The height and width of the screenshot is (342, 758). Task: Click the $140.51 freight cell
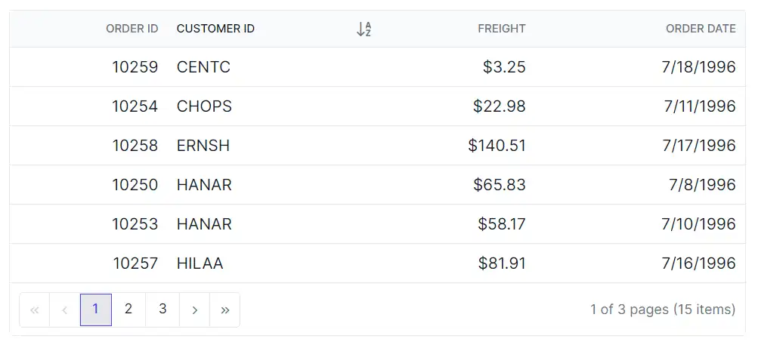(497, 146)
